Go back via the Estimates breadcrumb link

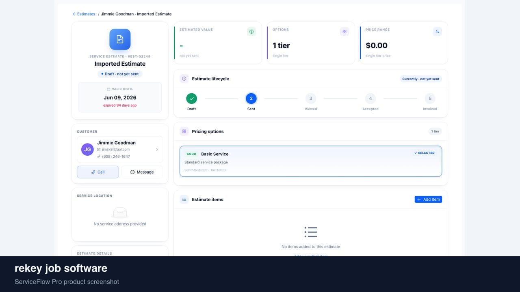point(84,14)
